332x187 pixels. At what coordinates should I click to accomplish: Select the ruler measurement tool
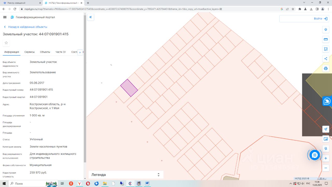point(326,39)
